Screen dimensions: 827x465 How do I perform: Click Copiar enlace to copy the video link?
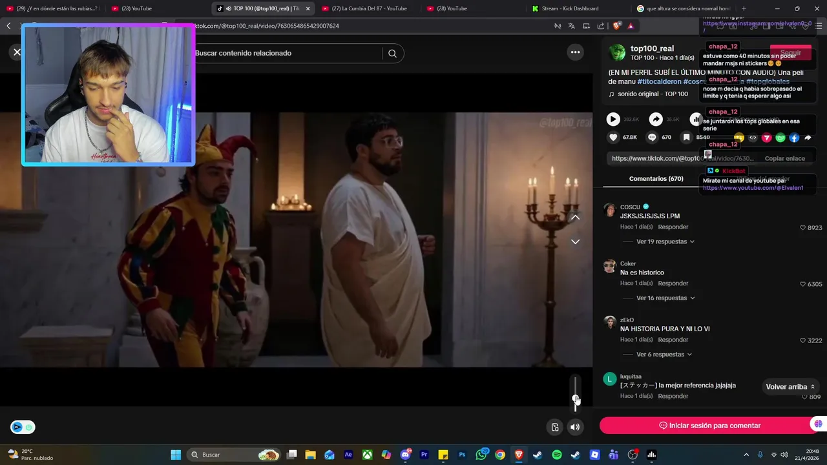(x=784, y=158)
